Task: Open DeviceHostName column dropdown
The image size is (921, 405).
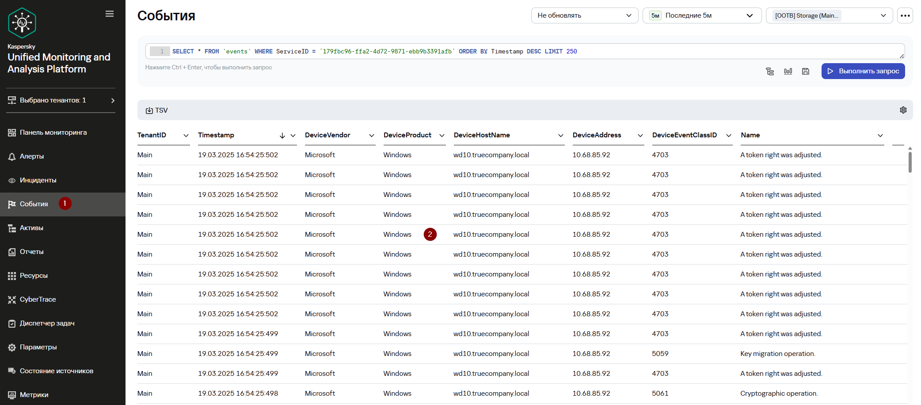Action: (561, 136)
